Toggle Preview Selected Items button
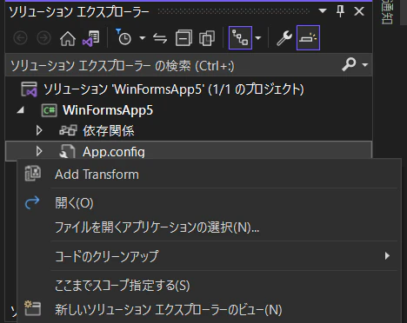The height and width of the screenshot is (323, 407). (x=308, y=38)
